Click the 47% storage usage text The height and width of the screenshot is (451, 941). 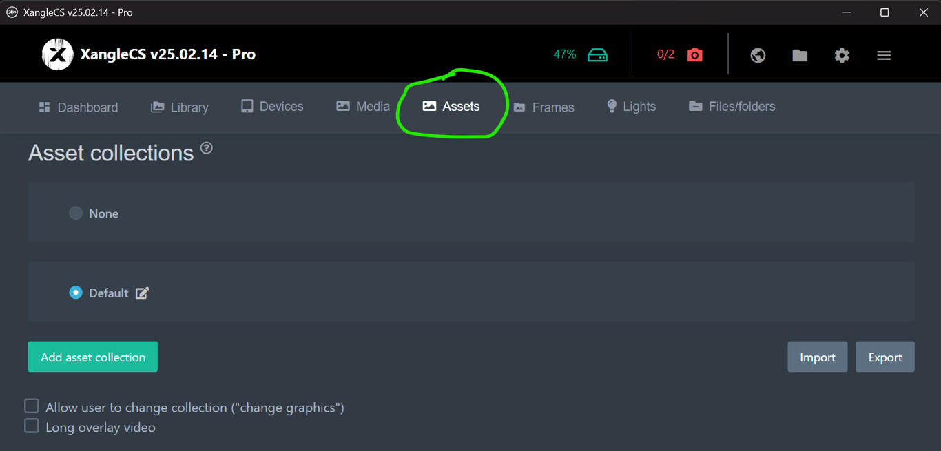click(565, 54)
